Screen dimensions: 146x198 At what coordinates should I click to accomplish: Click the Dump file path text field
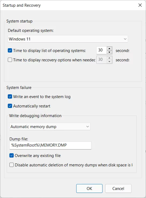tap(50, 145)
